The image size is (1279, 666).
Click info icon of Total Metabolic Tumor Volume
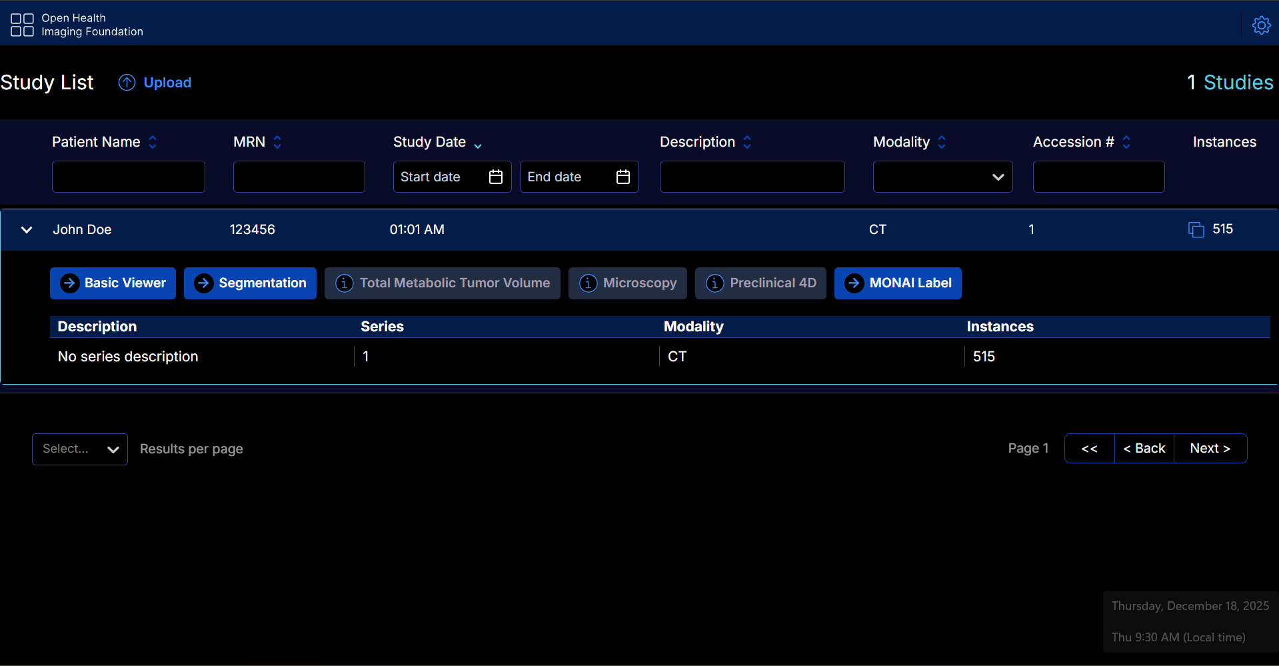point(344,283)
